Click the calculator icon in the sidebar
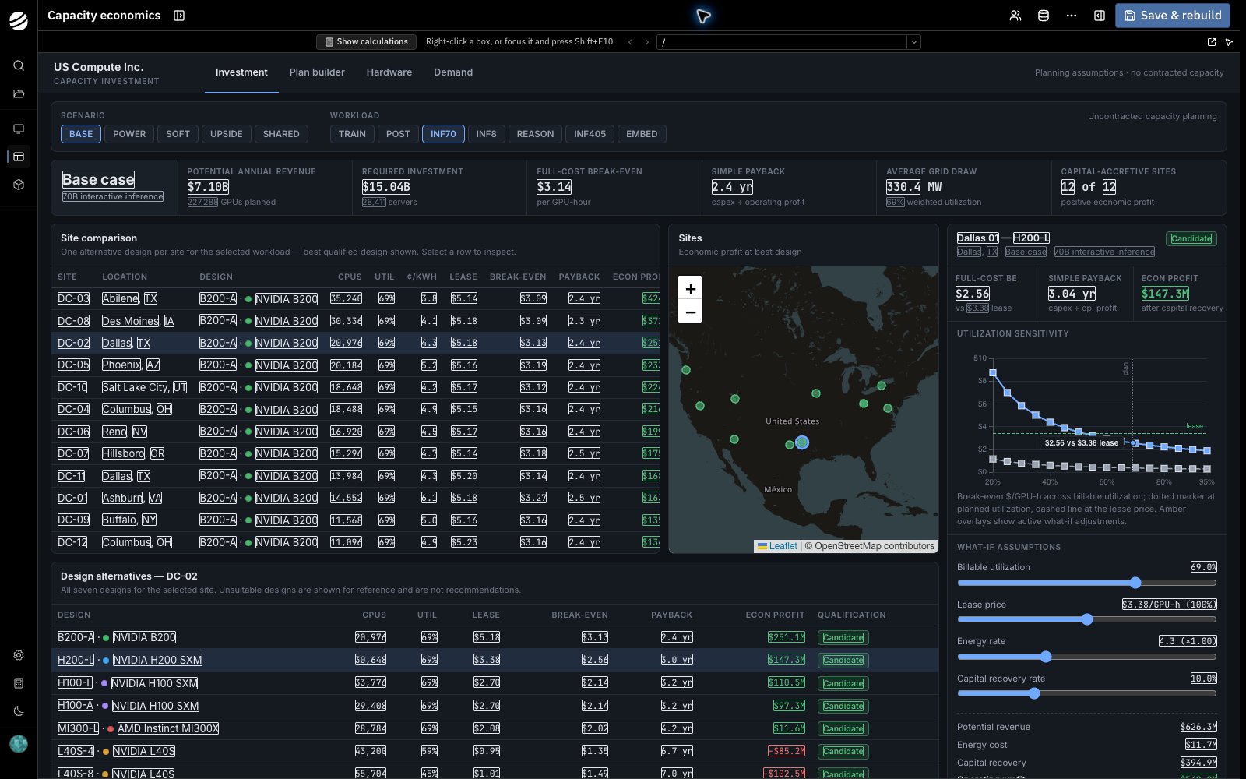1246x779 pixels. 19,683
